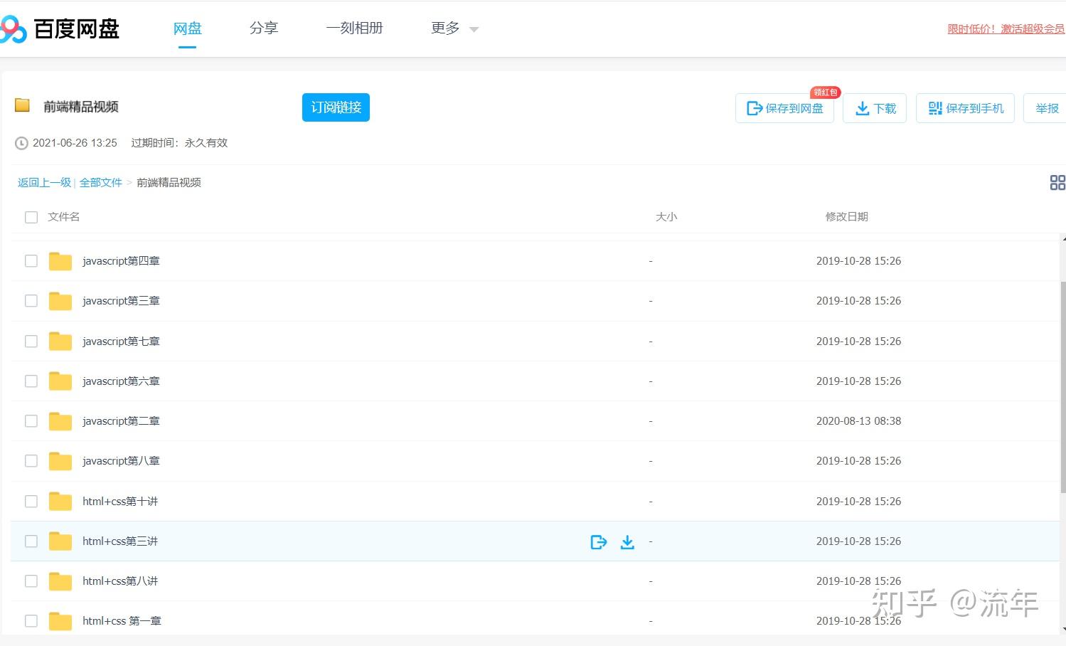Check the box for javascript第八章

click(31, 461)
